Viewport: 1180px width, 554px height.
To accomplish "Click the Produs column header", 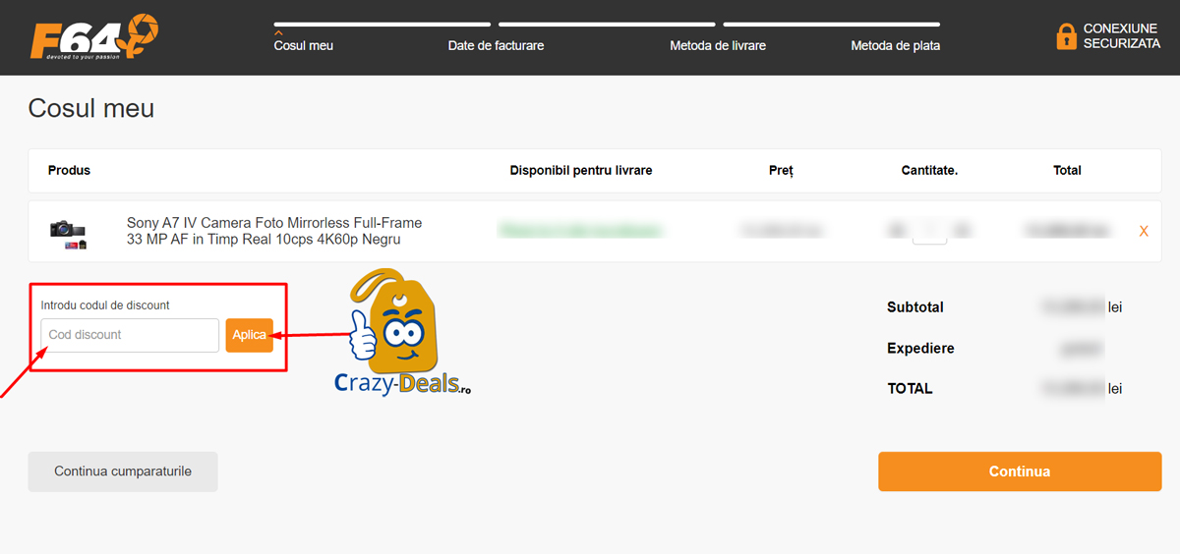I will (x=69, y=171).
